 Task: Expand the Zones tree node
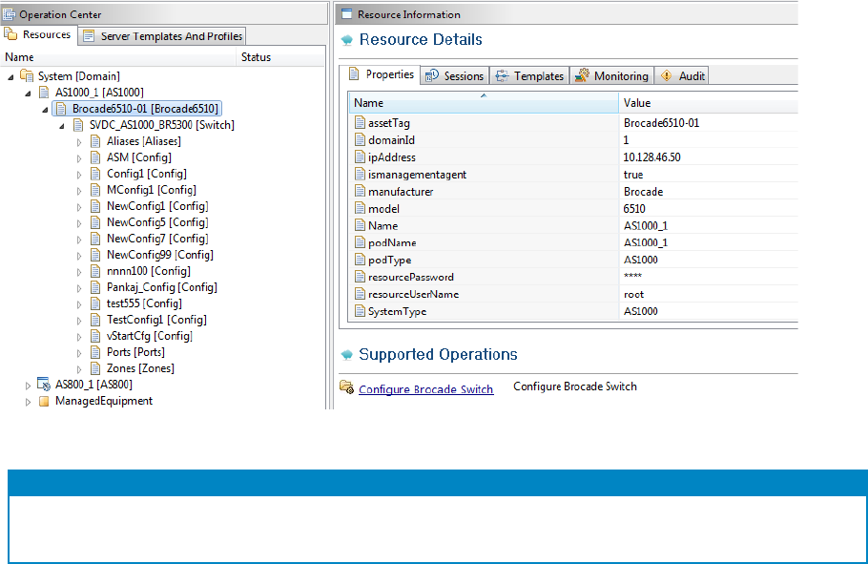click(x=80, y=368)
